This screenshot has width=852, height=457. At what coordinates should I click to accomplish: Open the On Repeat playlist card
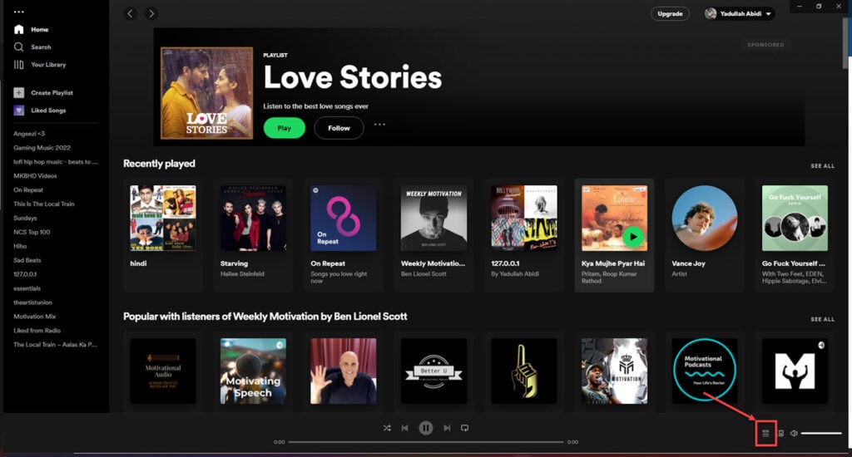click(344, 235)
